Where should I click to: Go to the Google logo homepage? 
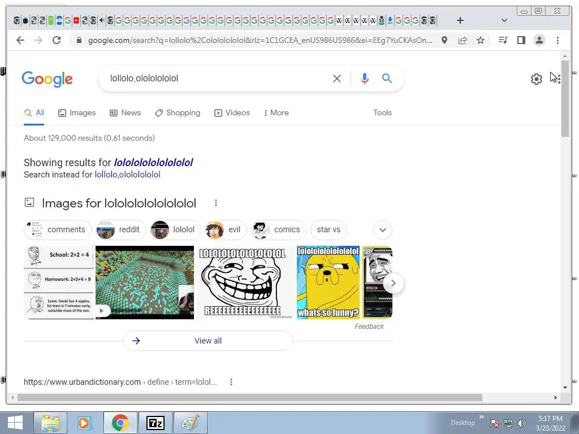[x=47, y=79]
